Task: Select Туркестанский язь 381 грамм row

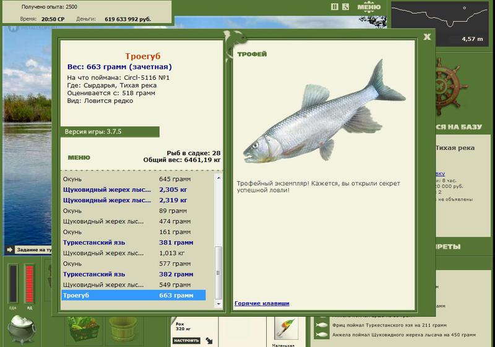Action: coord(133,242)
